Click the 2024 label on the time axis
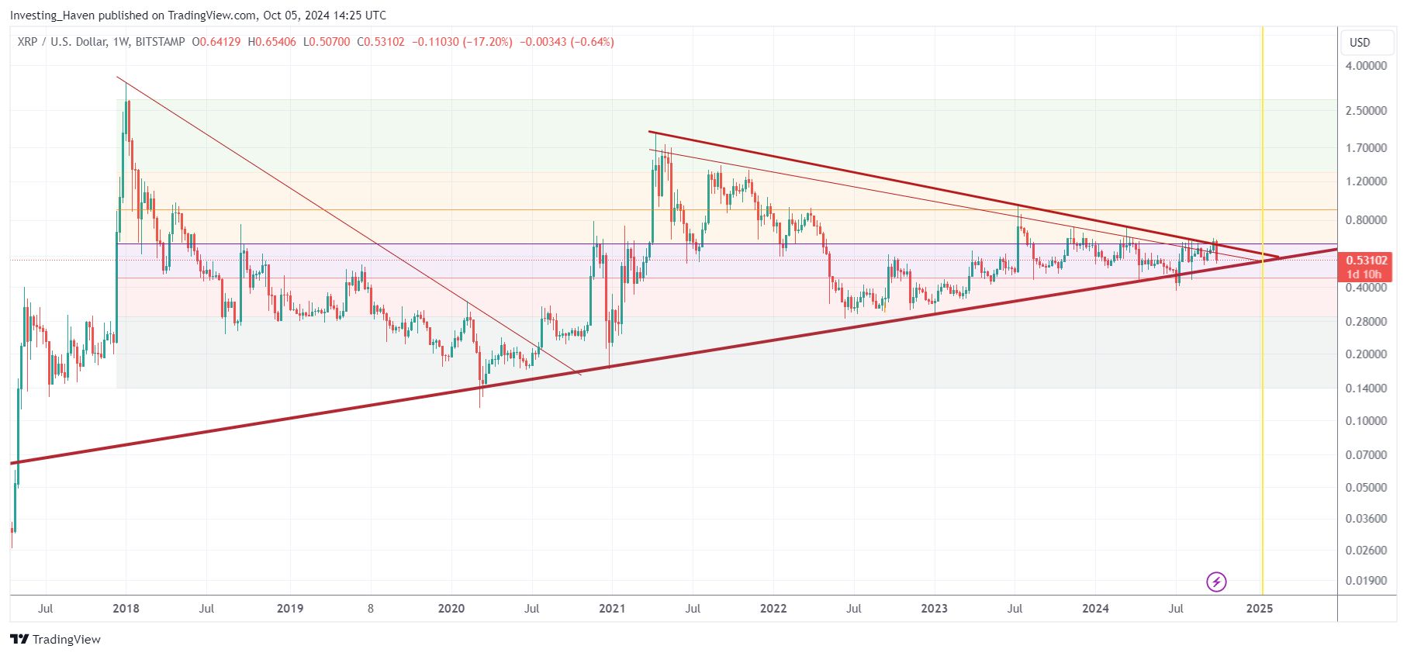 pos(1095,609)
